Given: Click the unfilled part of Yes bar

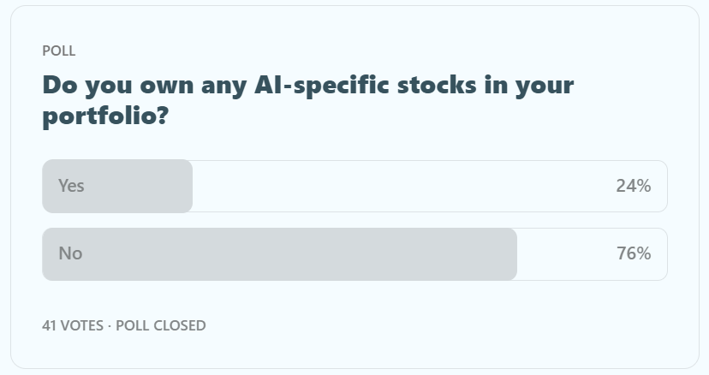Looking at the screenshot, I should point(402,186).
